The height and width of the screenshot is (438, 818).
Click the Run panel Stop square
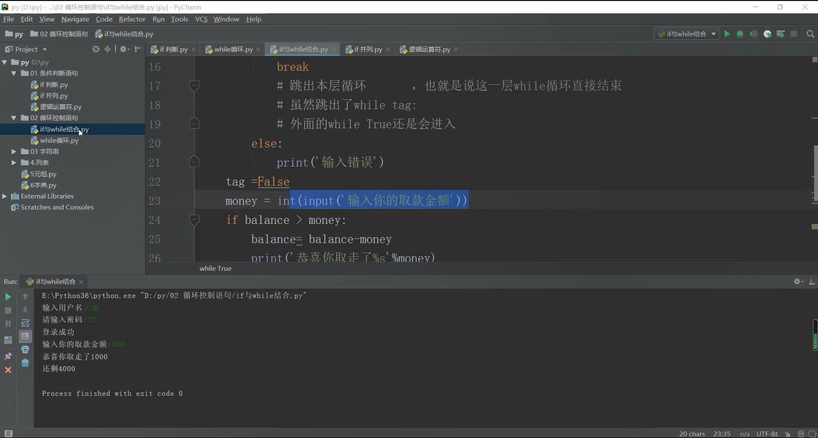coord(8,310)
